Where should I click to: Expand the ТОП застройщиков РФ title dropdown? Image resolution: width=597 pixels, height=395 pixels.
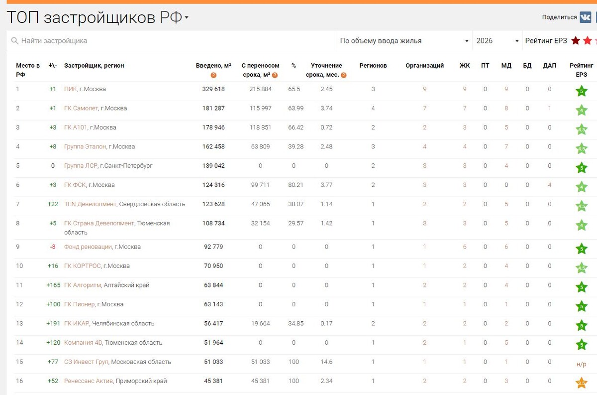pyautogui.click(x=187, y=18)
